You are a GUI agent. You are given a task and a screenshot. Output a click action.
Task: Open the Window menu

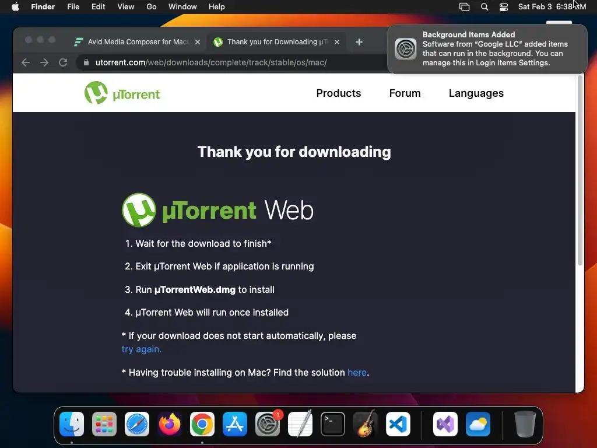[182, 7]
